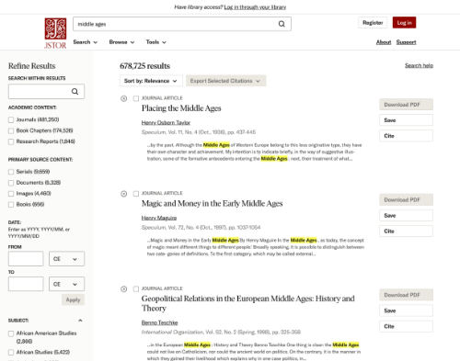Click the About link
Screen dimensions: 460x361
pos(384,42)
